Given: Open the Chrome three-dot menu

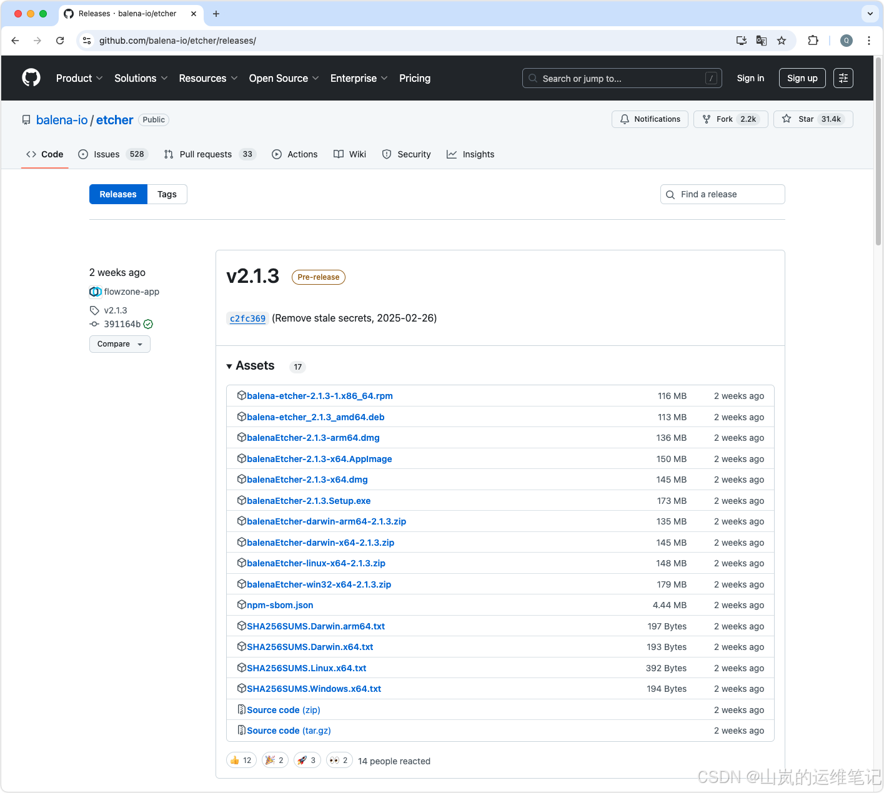Looking at the screenshot, I should click(869, 41).
